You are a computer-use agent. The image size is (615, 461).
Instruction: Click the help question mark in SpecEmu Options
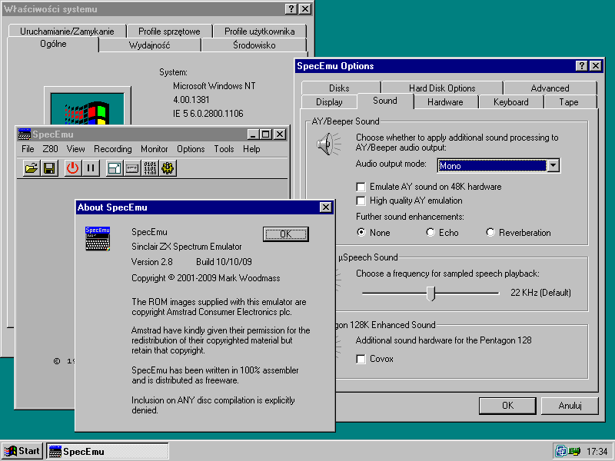pyautogui.click(x=582, y=66)
